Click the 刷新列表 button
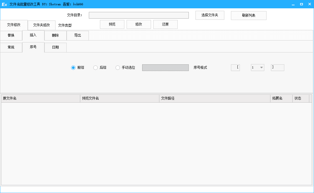314x193 pixels. tap(249, 16)
